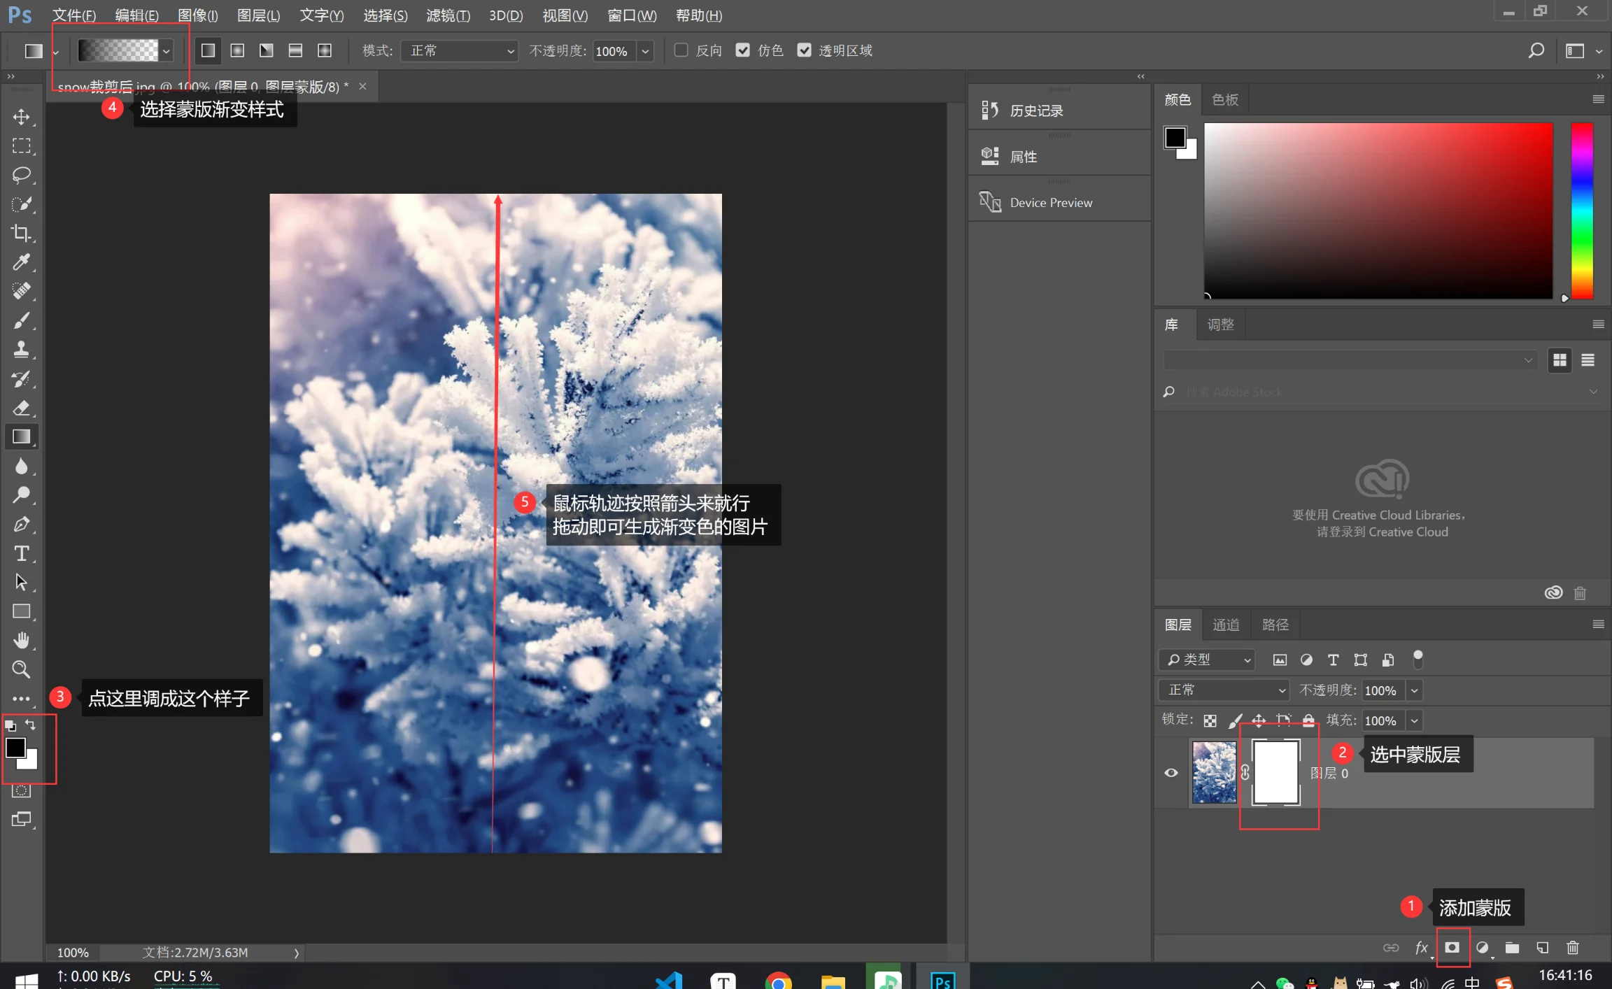This screenshot has height=989, width=1612.
Task: Click the foreground color swatch
Action: pyautogui.click(x=17, y=749)
